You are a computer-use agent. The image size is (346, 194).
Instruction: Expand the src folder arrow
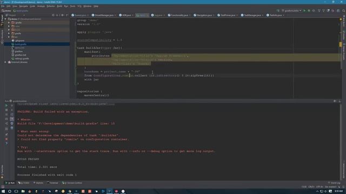pos(9,37)
